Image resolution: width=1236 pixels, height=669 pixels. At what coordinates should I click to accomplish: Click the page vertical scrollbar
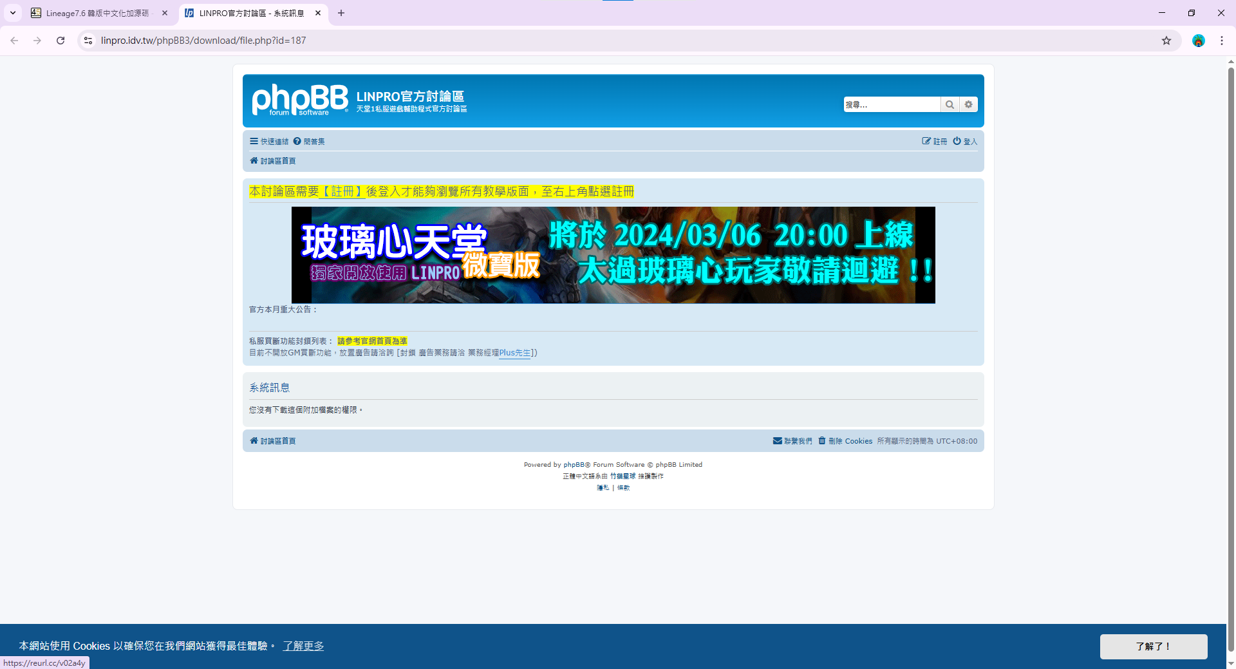[x=1231, y=360]
